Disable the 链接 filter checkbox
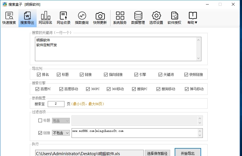The image size is (242, 156). point(40,133)
